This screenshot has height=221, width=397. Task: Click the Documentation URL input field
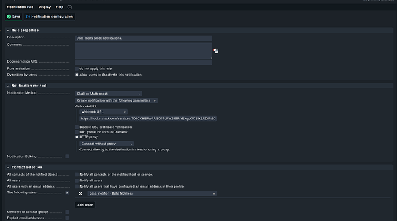[x=143, y=63]
